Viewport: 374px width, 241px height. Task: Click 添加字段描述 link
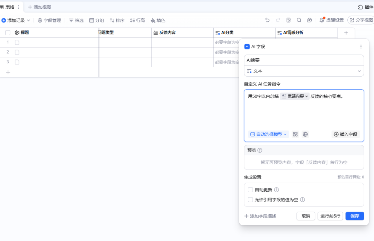coord(260,216)
